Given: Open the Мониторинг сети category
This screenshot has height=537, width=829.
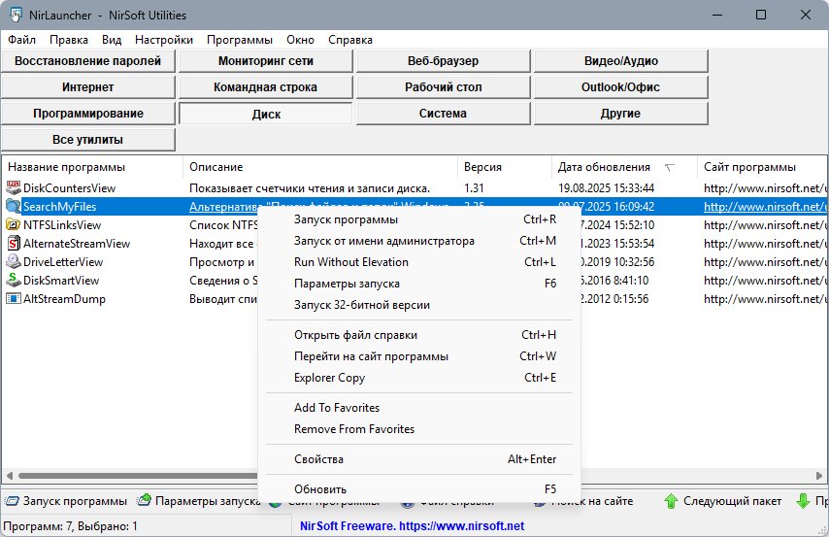Looking at the screenshot, I should pos(265,61).
